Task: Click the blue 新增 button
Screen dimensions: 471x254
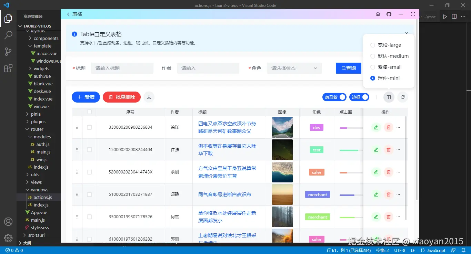Action: point(86,97)
